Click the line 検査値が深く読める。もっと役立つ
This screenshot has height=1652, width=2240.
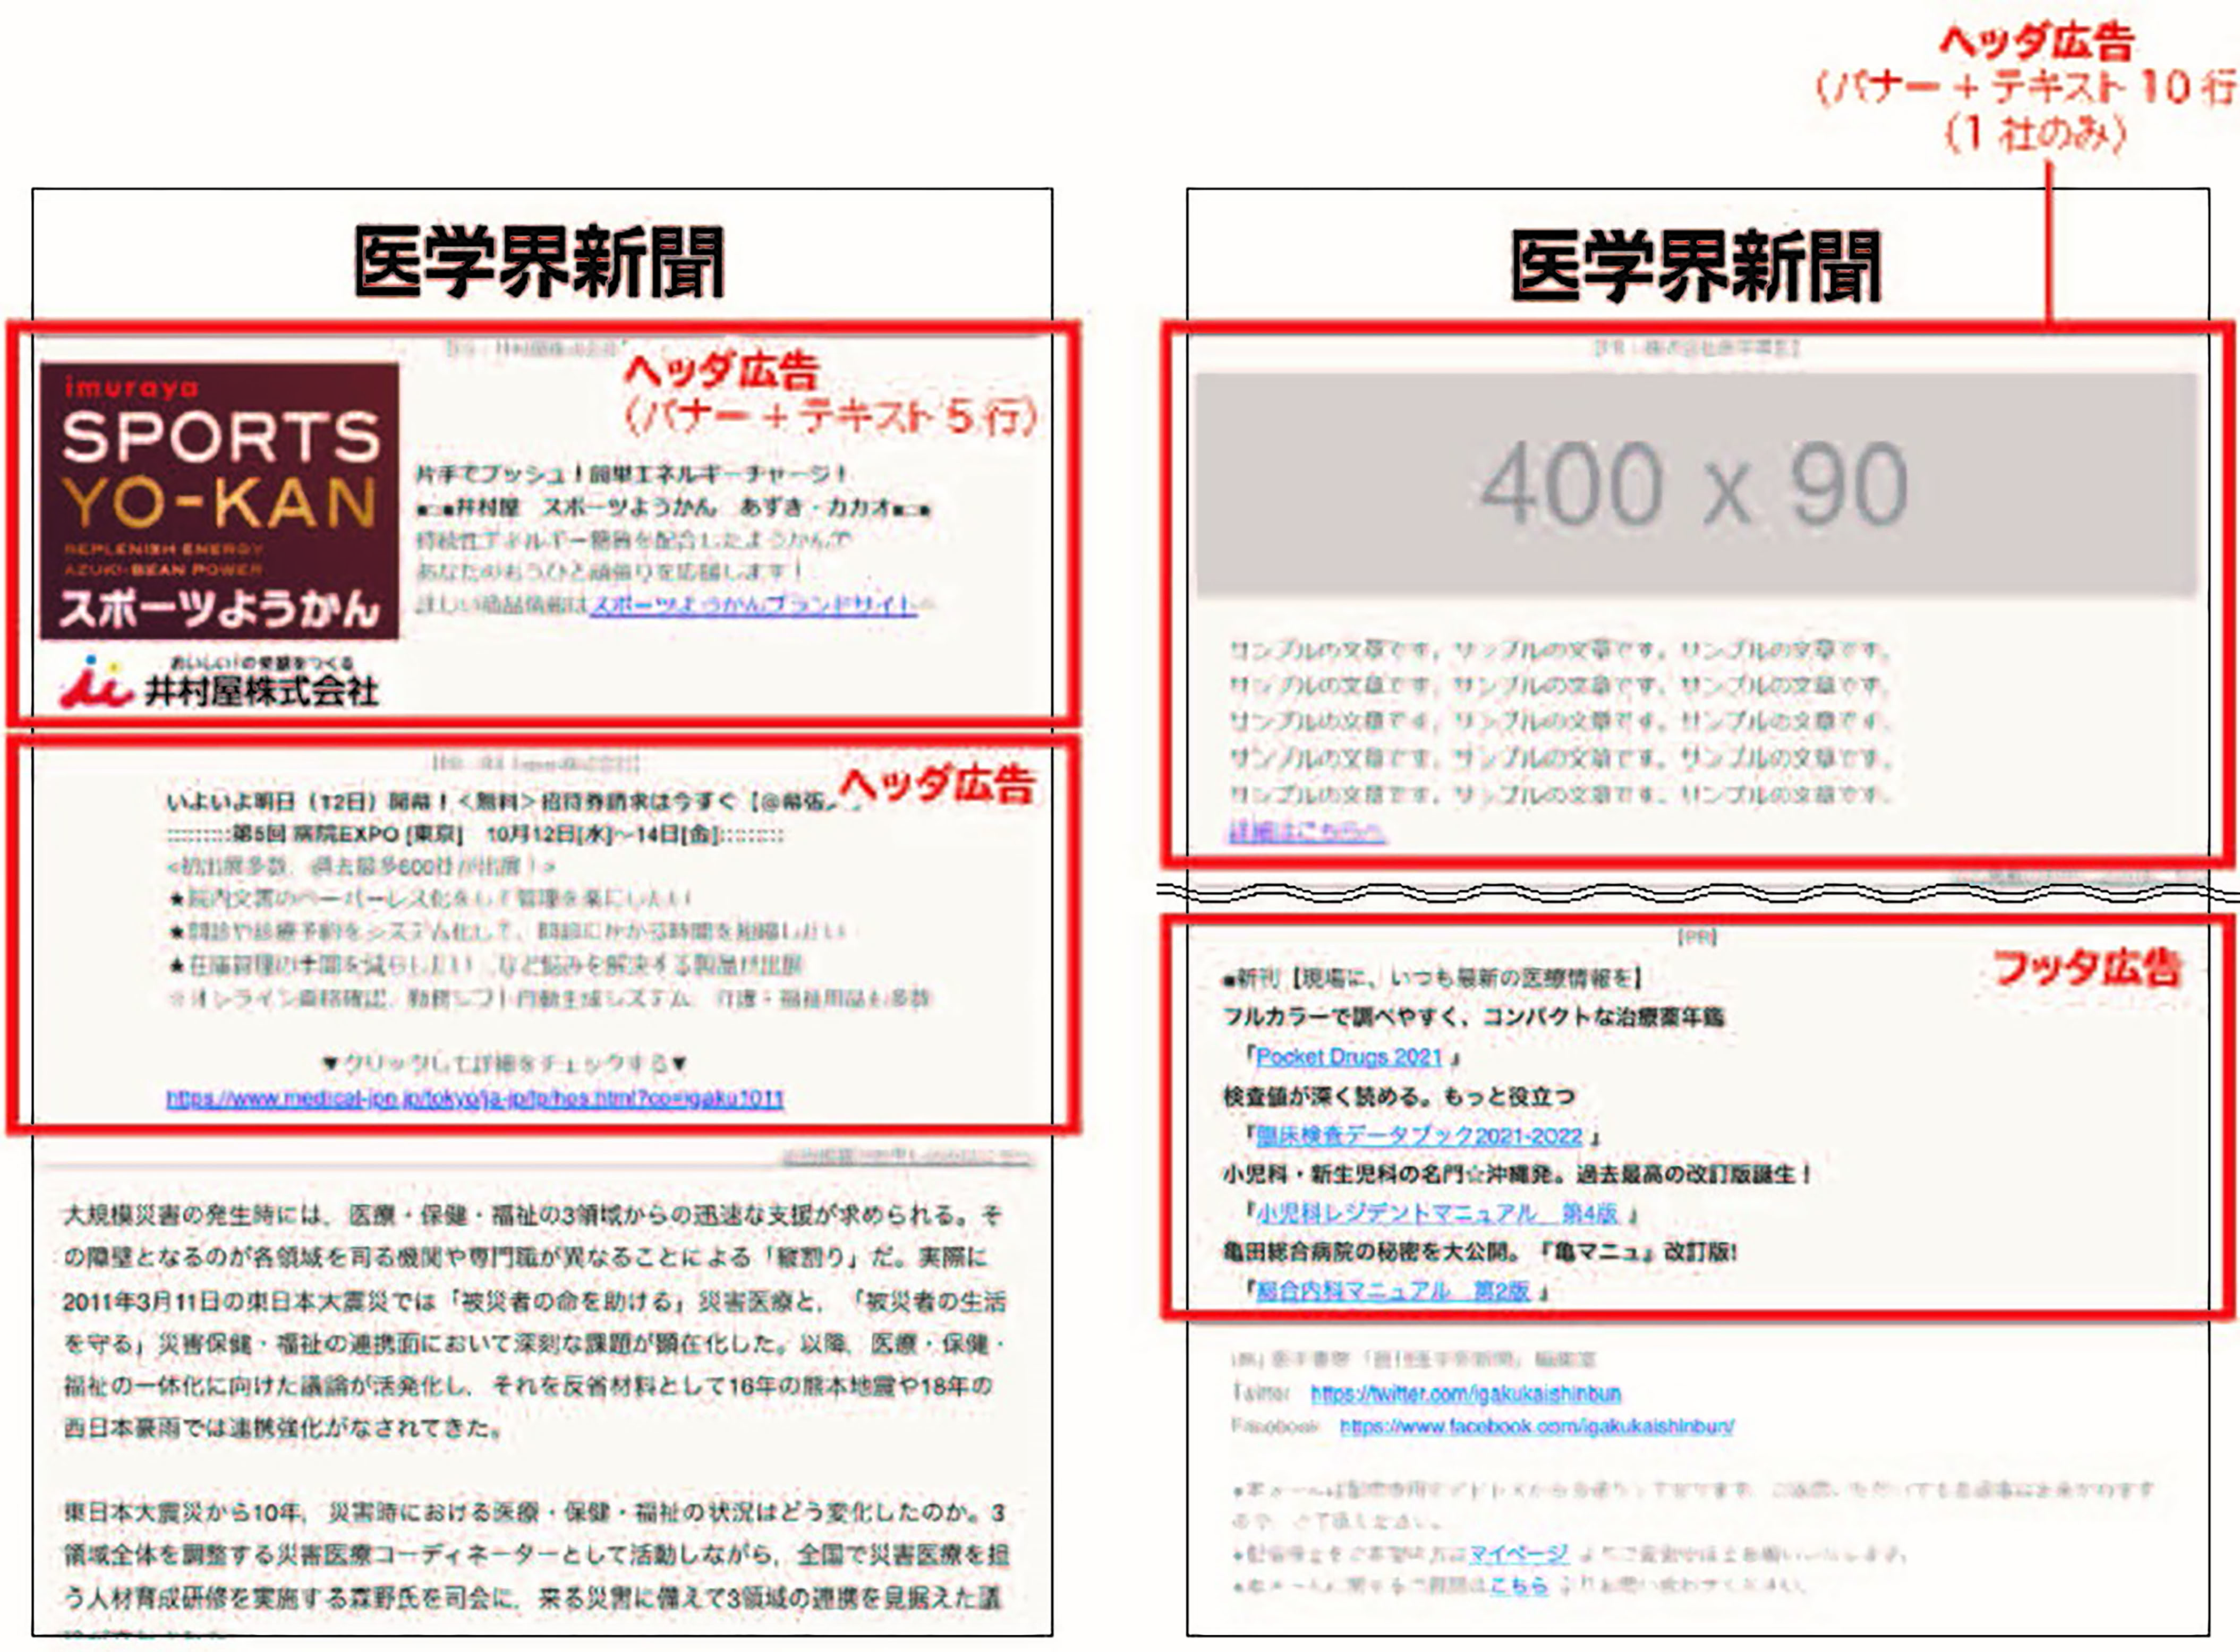1399,1097
